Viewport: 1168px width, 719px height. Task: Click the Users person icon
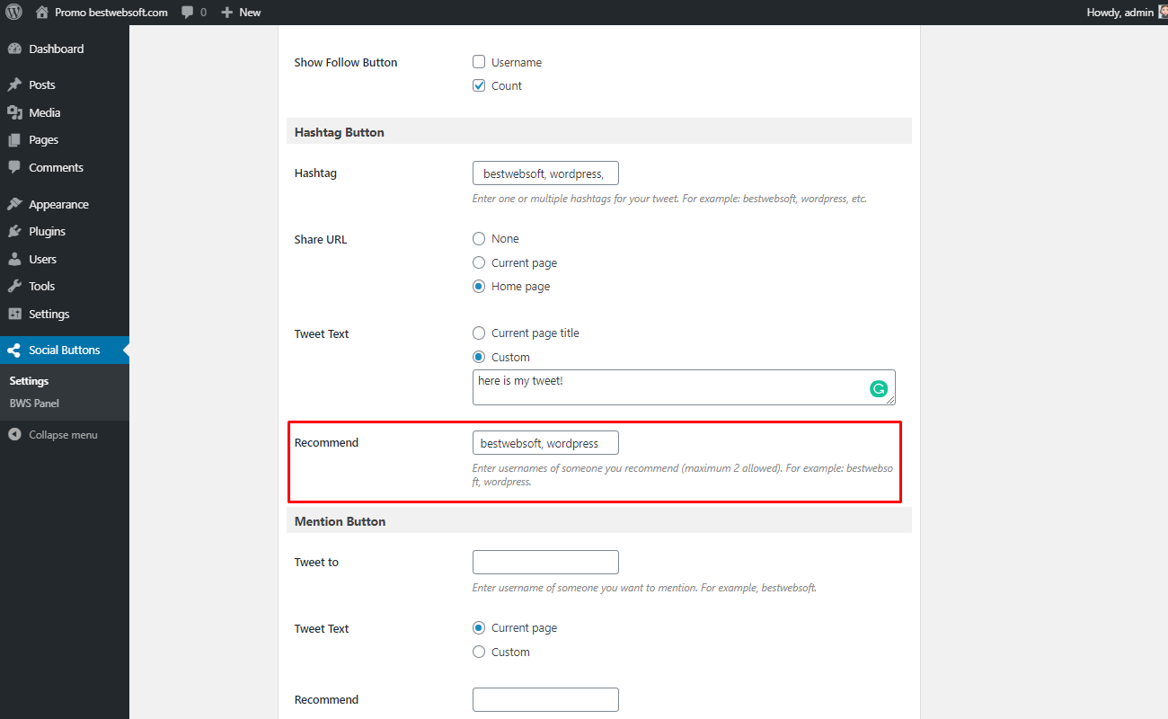14,259
